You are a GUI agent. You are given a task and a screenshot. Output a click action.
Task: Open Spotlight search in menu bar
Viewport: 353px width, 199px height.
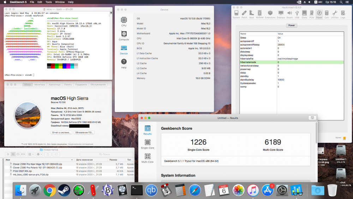click(x=341, y=2)
